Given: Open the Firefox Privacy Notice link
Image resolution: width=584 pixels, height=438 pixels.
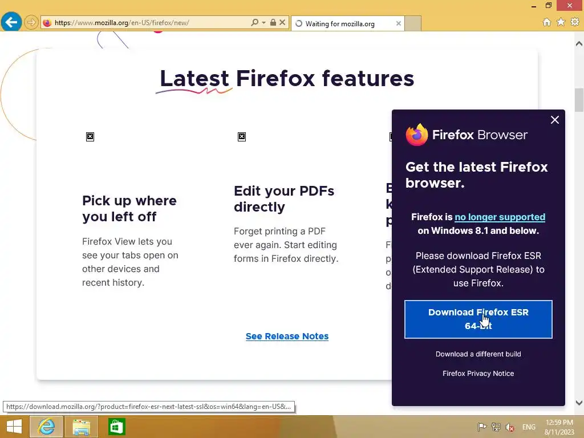Looking at the screenshot, I should [x=478, y=373].
